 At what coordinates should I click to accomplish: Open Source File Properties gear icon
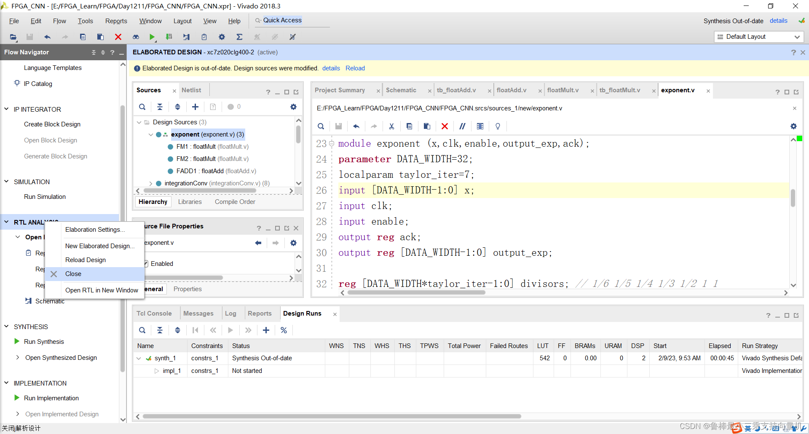click(x=293, y=243)
